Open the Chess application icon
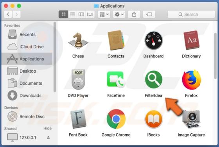The image size is (219, 147). coord(78,41)
